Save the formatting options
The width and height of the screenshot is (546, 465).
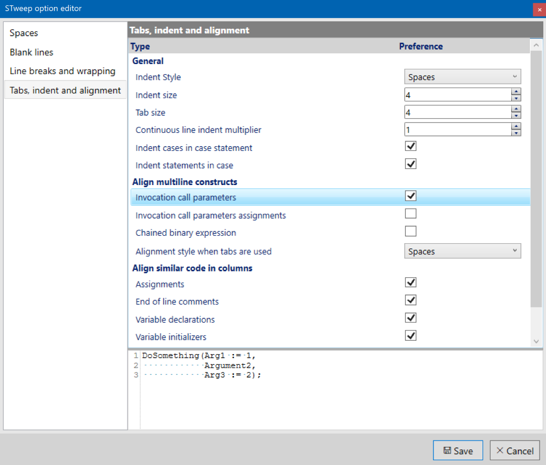[x=457, y=451]
